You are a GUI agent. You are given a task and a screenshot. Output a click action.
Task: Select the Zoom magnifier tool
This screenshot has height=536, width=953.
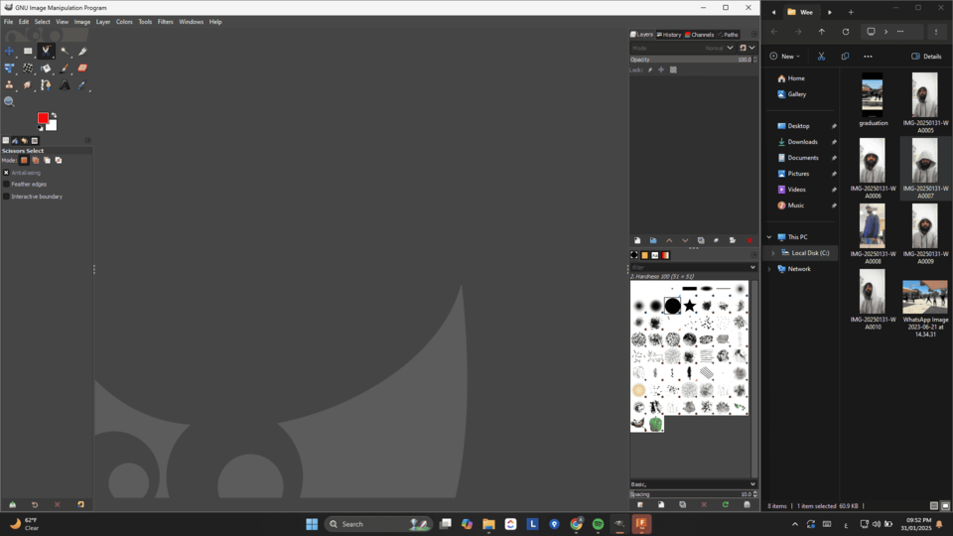9,101
